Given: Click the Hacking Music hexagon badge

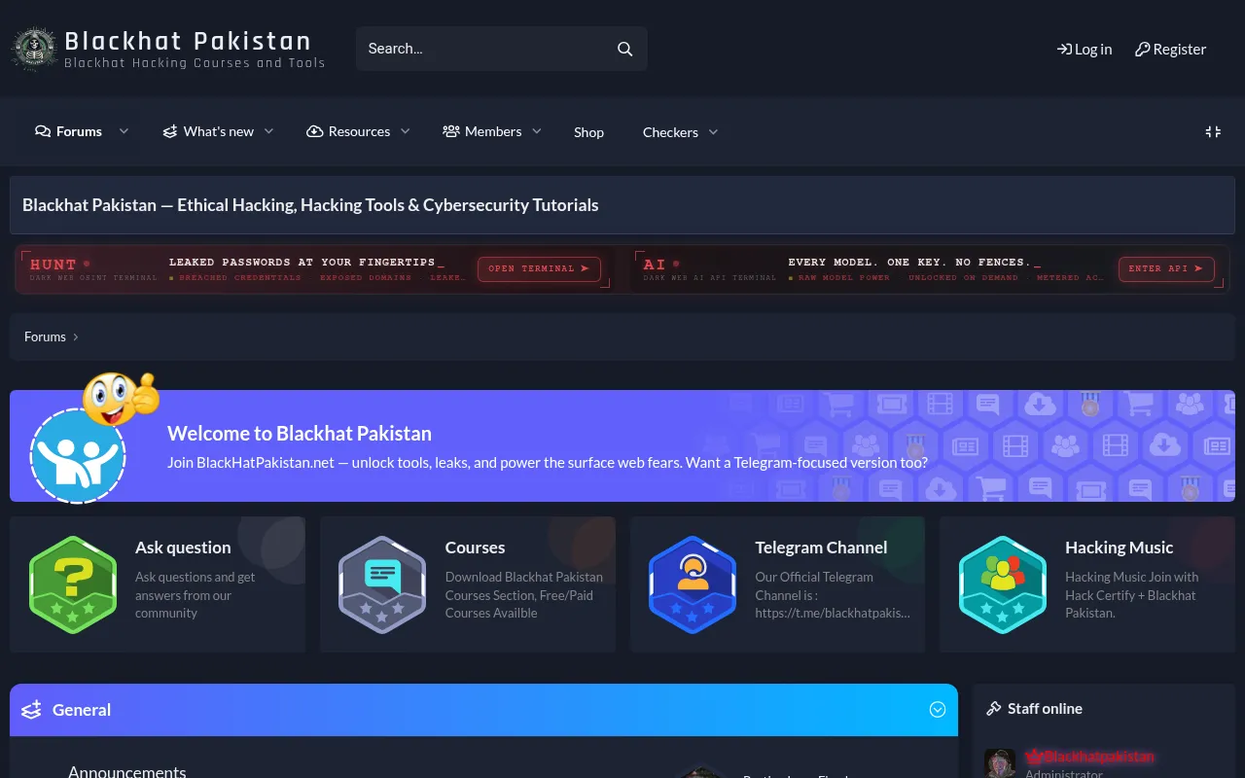Looking at the screenshot, I should coord(1003,584).
